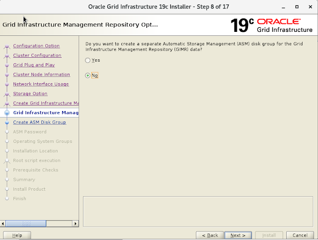
Task: Click the bullet beside Create ASM Disk Group
Action: pyautogui.click(x=7, y=122)
